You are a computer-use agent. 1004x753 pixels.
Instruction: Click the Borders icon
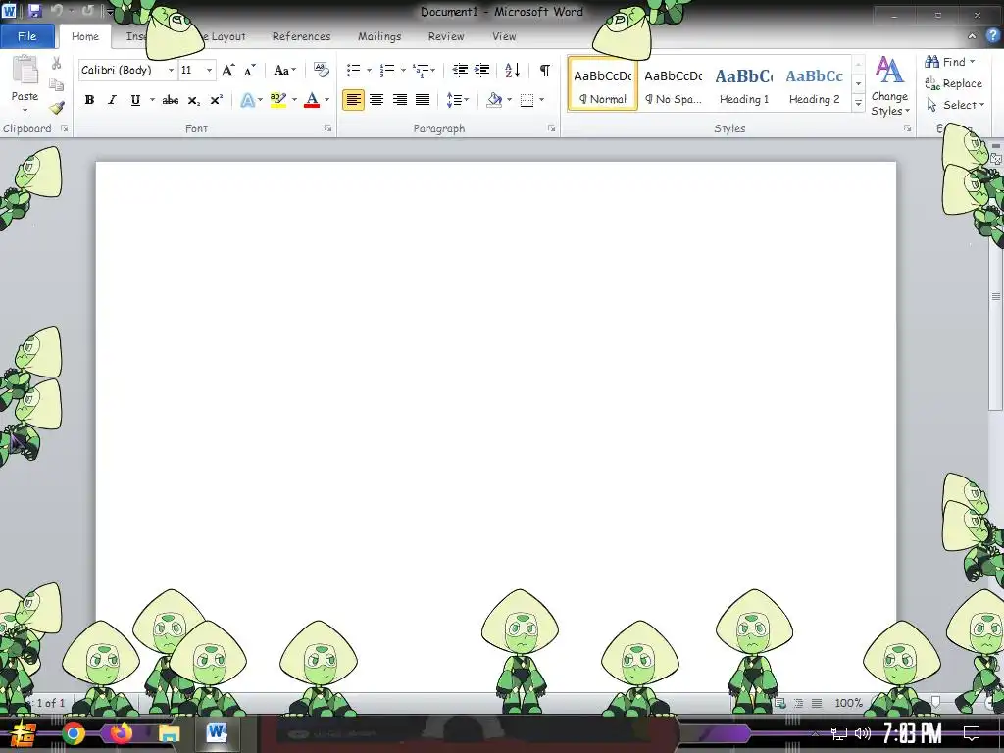pos(527,100)
